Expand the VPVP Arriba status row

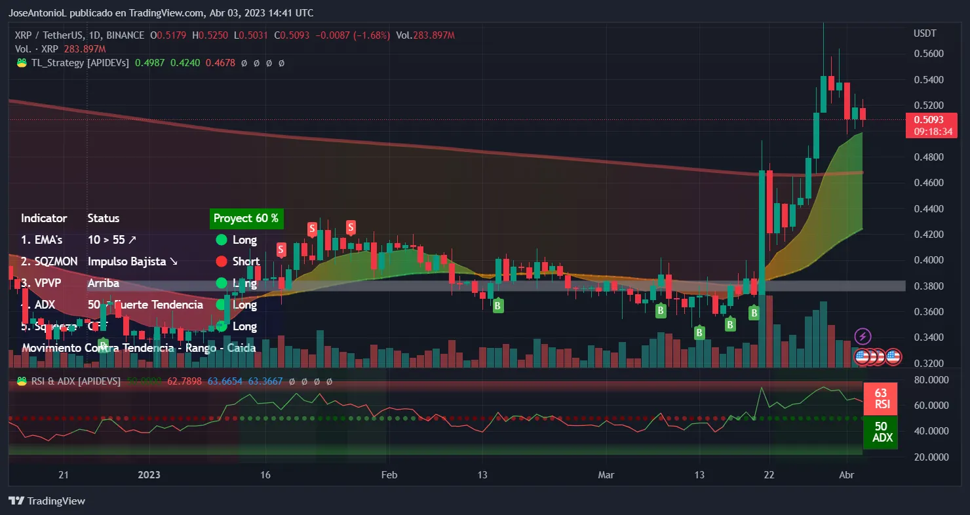(x=105, y=283)
